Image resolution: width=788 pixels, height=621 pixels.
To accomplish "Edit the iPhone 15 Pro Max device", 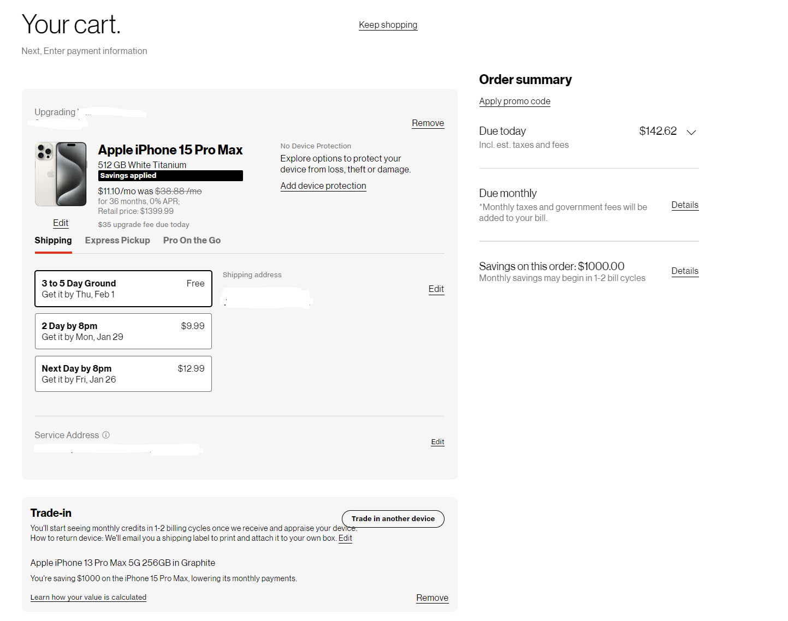I will pyautogui.click(x=61, y=223).
